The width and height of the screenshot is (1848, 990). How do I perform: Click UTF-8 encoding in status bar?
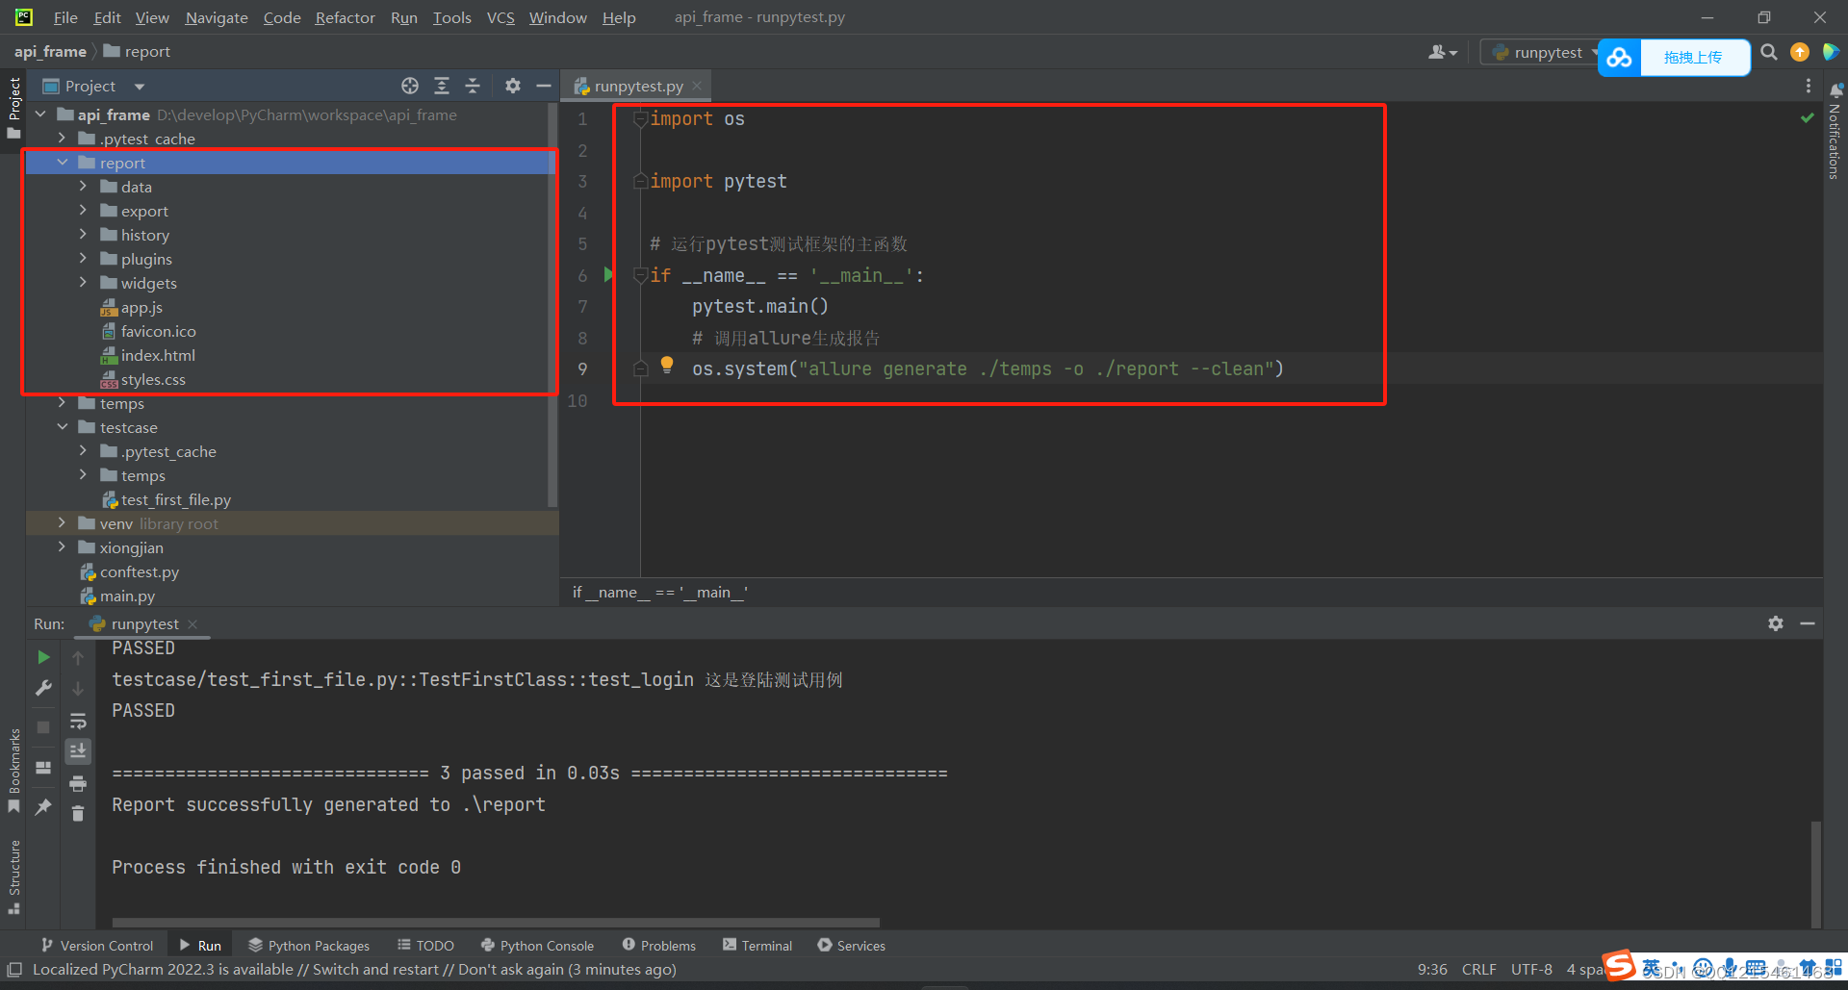[1531, 970]
